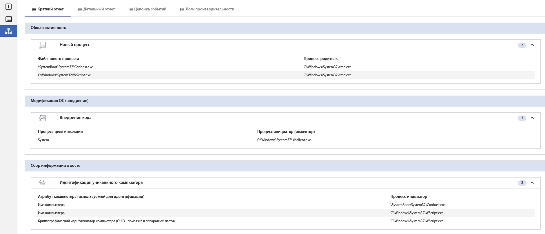The height and width of the screenshot is (234, 545).
Task: Select the WScript.exe new process row
Action: [x=64, y=75]
